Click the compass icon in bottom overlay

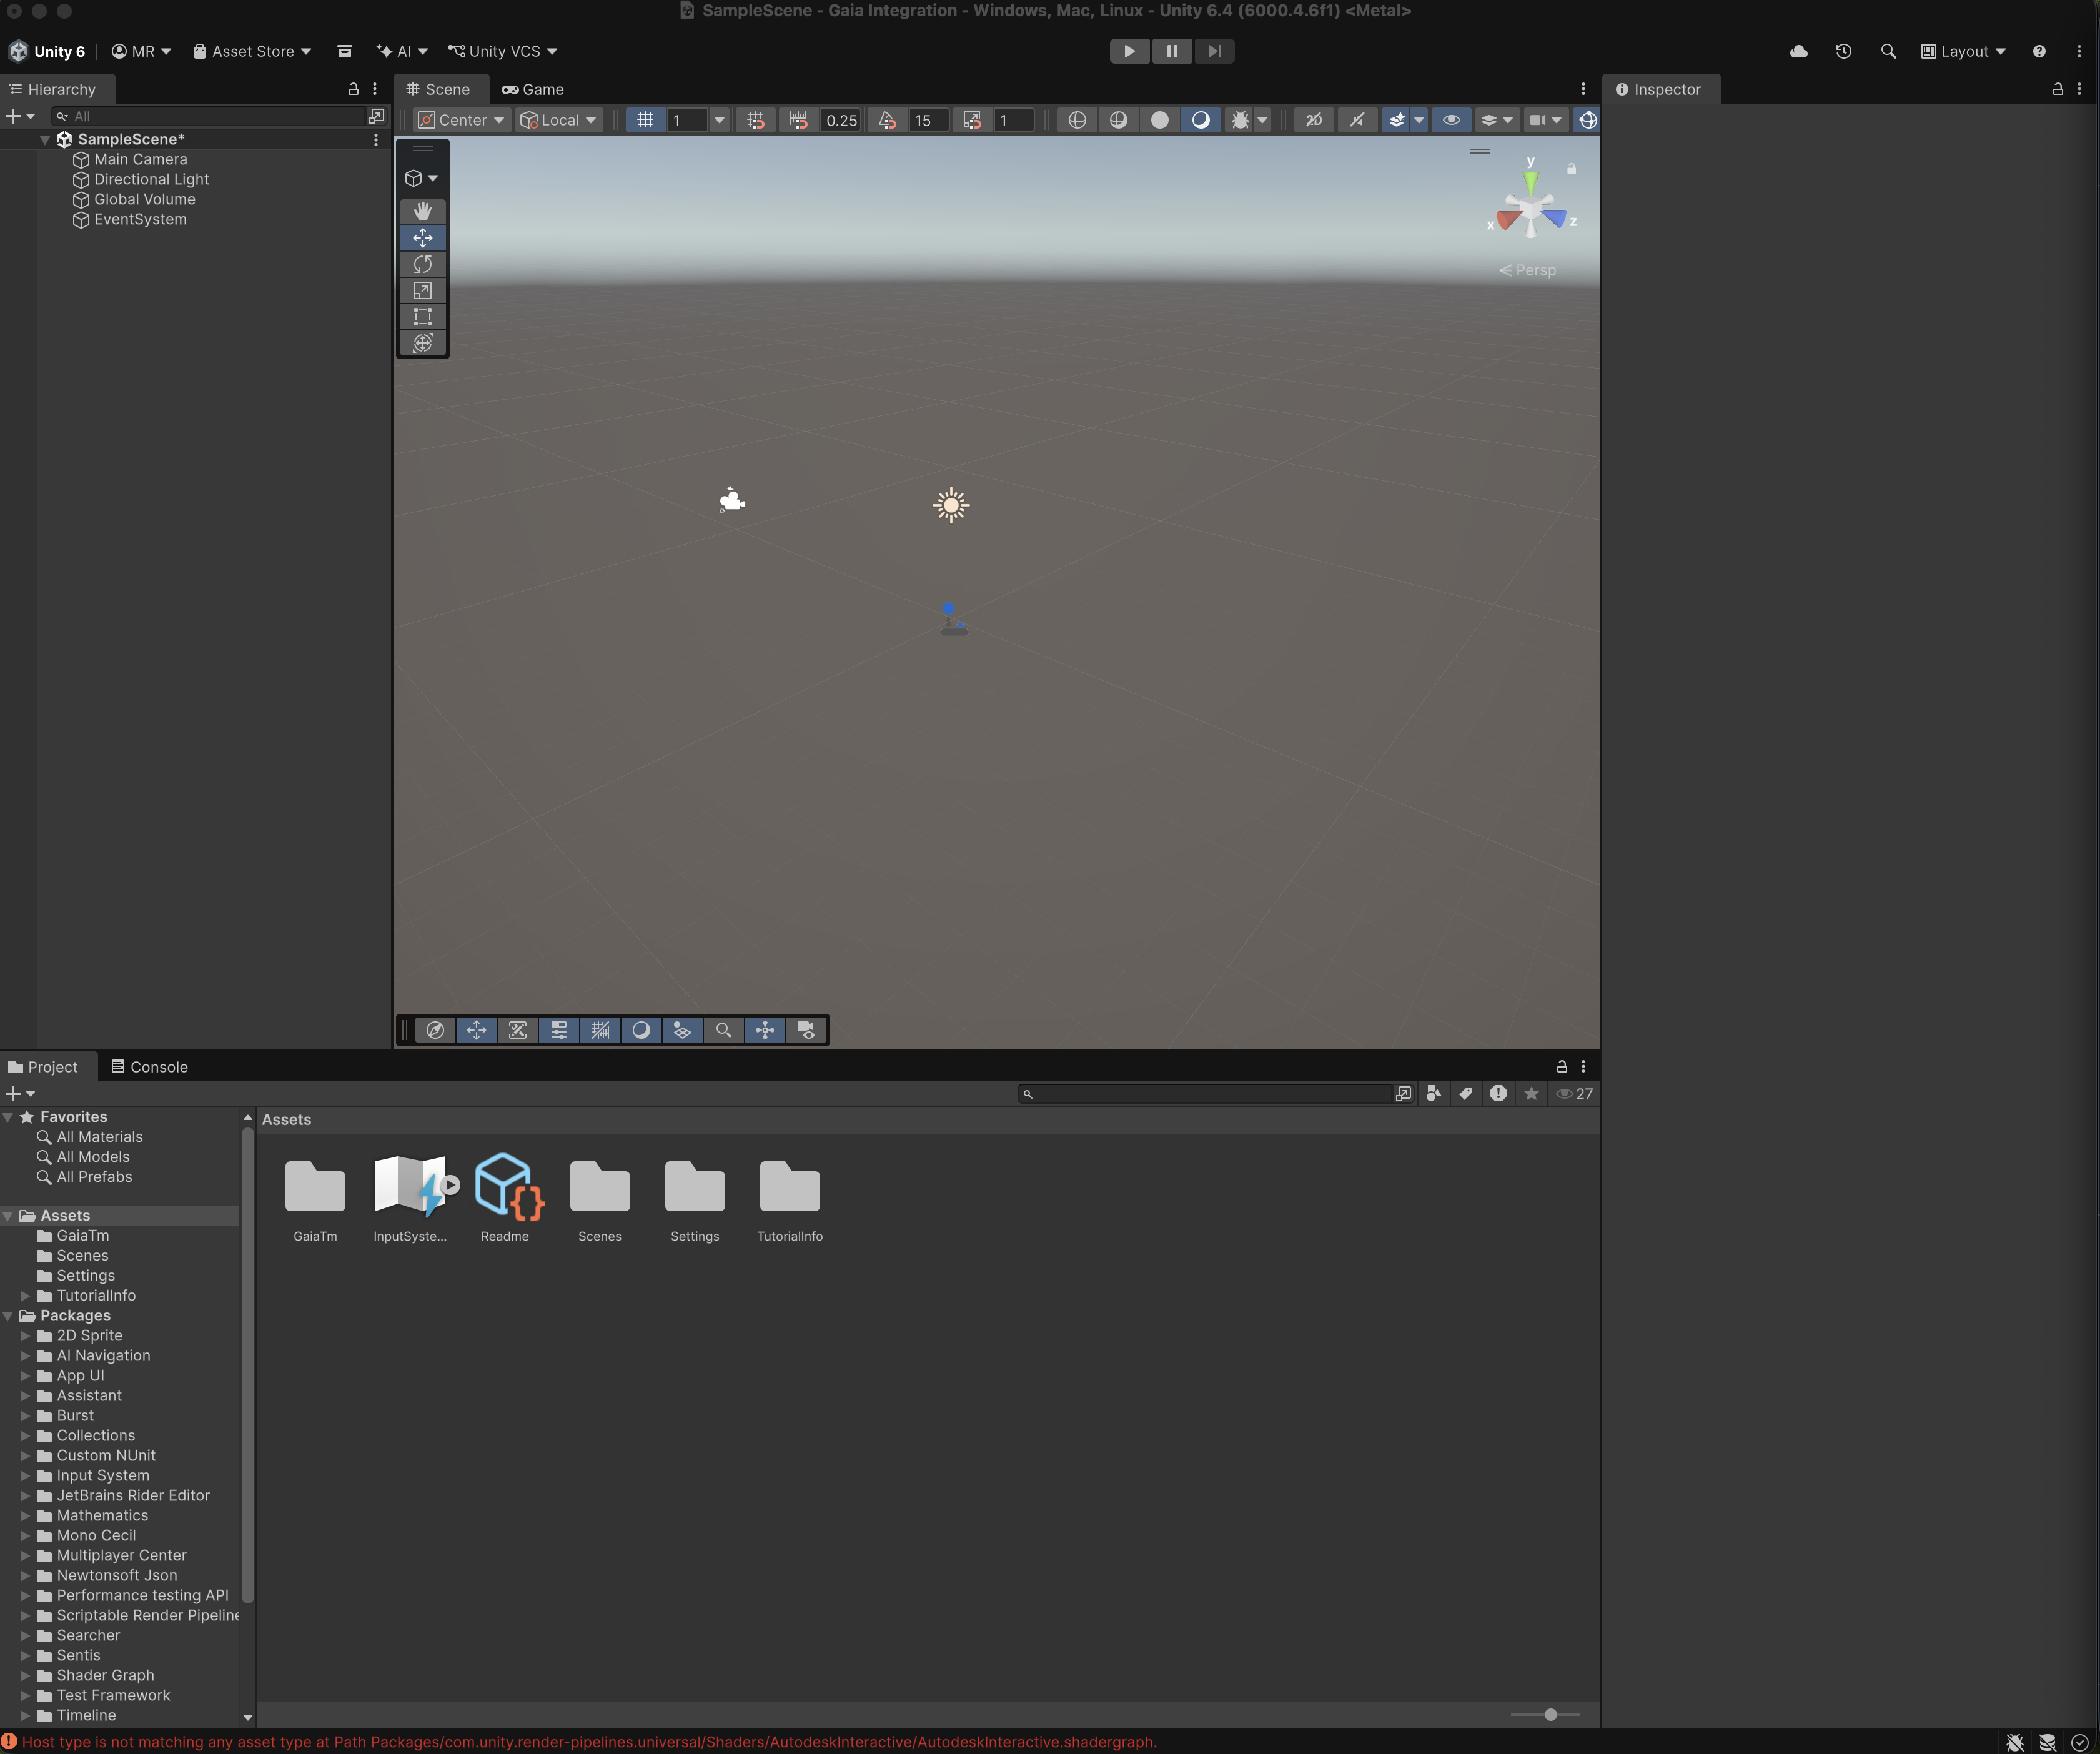[x=435, y=1030]
